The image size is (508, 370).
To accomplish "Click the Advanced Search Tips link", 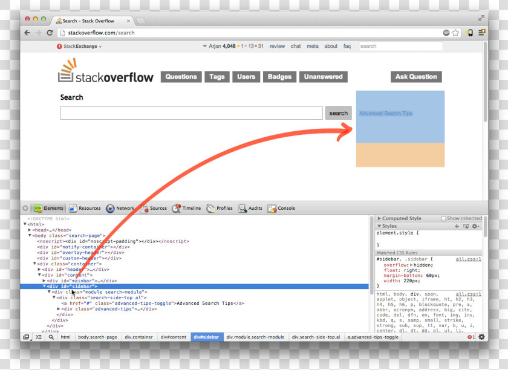I will pyautogui.click(x=386, y=114).
